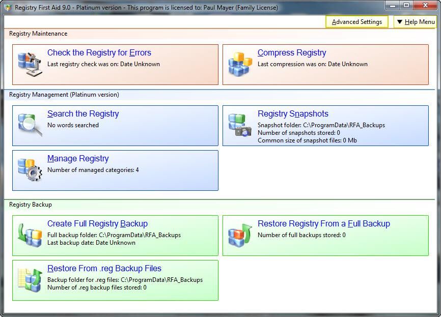Minimize the Registry First Aid window

(391, 6)
